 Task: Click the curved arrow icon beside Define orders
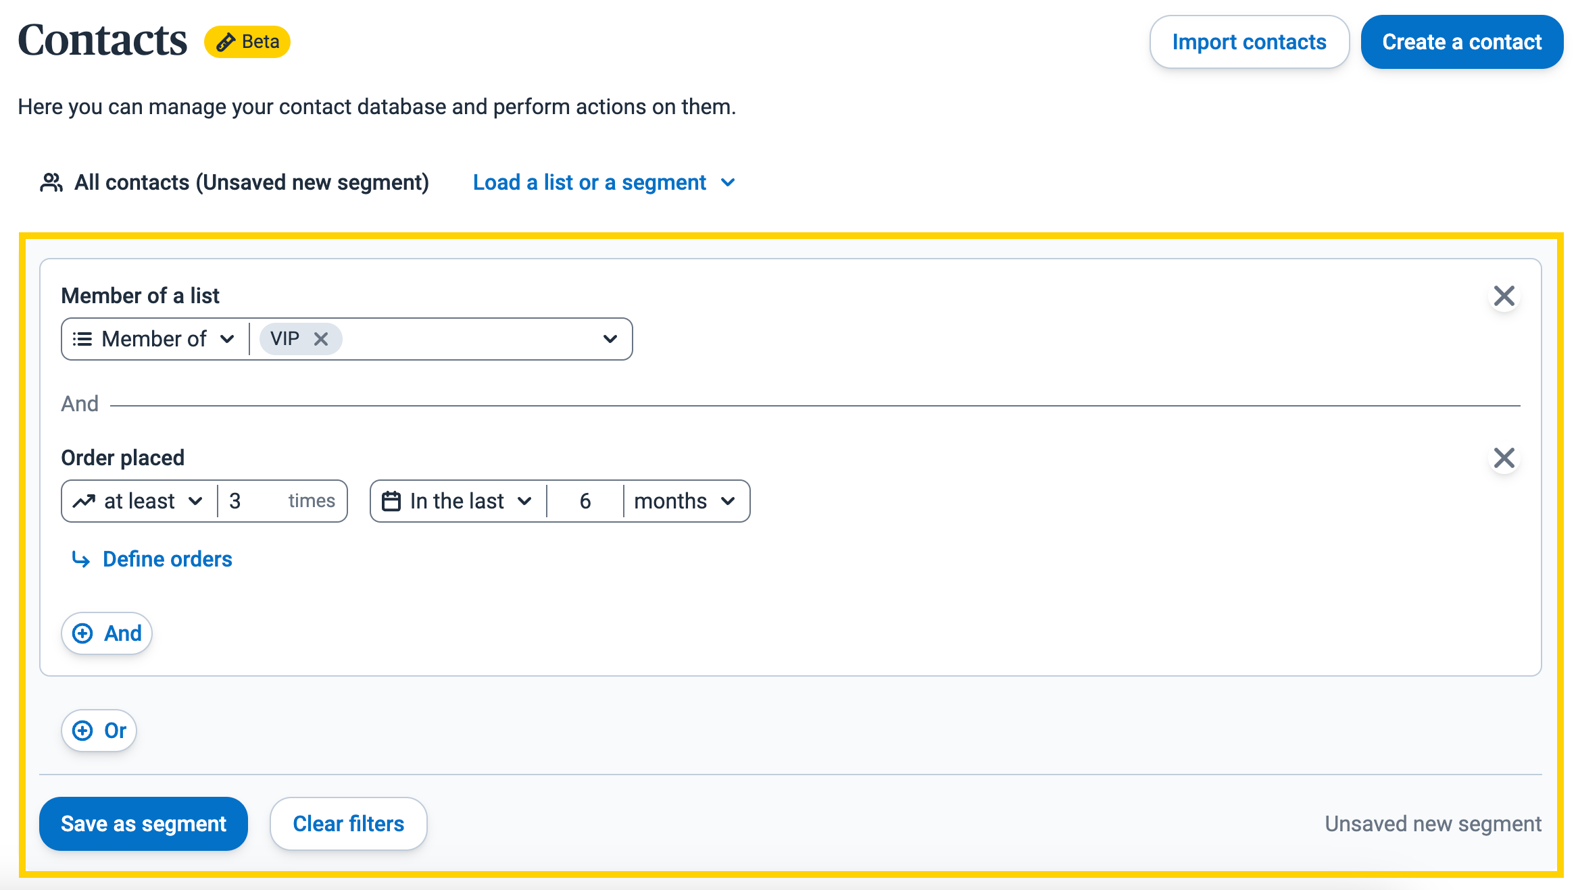click(80, 560)
